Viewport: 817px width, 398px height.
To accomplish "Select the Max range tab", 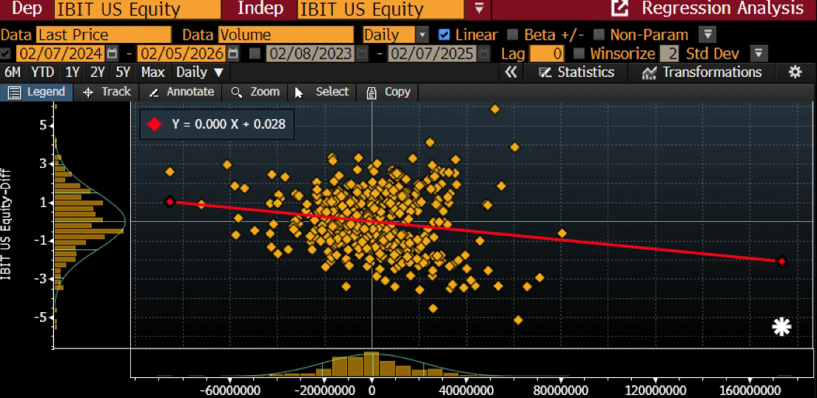I will click(x=153, y=72).
